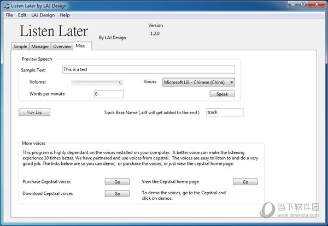Switch to the Overview tab
The width and height of the screenshot is (328, 226).
(x=62, y=46)
